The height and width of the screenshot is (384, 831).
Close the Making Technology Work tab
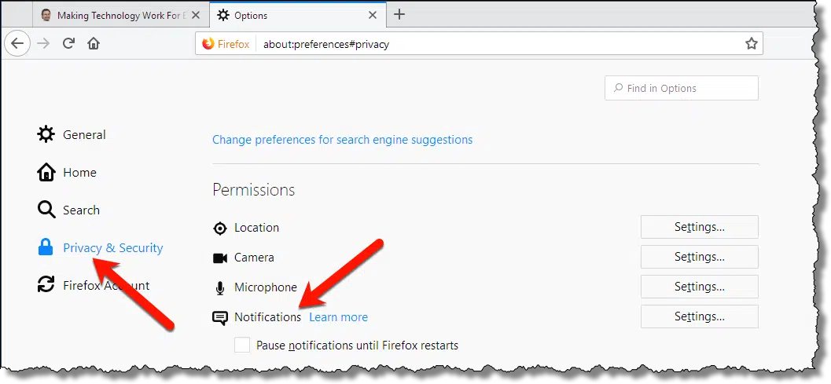(x=196, y=16)
